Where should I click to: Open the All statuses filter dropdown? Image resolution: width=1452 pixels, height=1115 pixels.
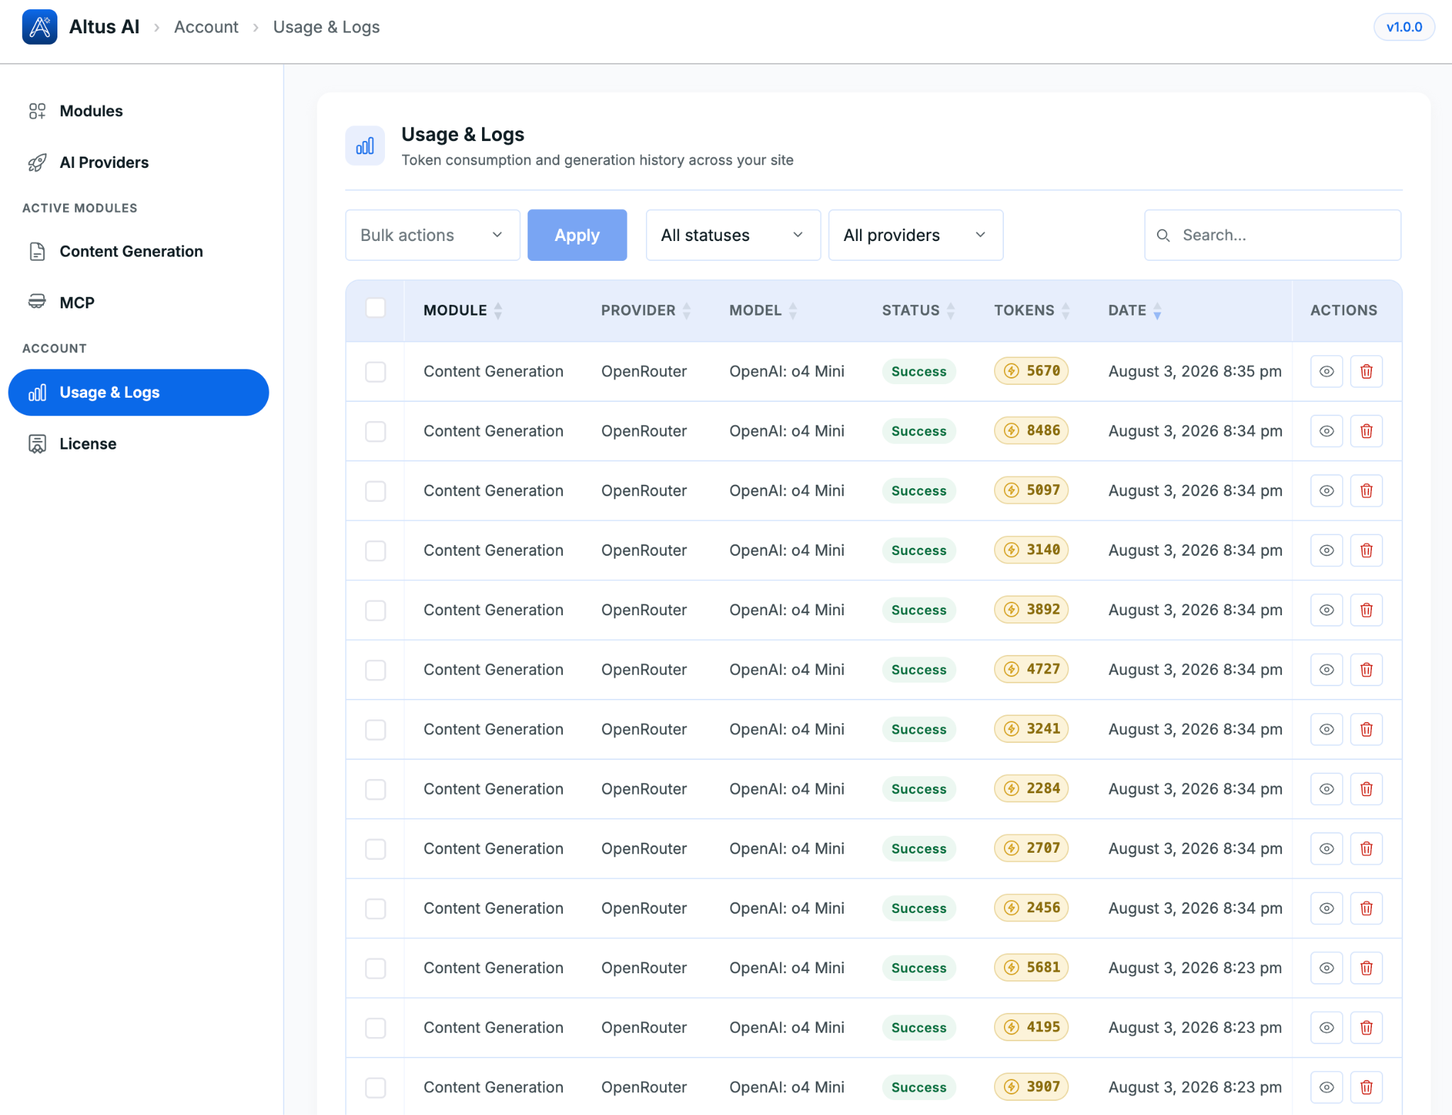pyautogui.click(x=733, y=235)
